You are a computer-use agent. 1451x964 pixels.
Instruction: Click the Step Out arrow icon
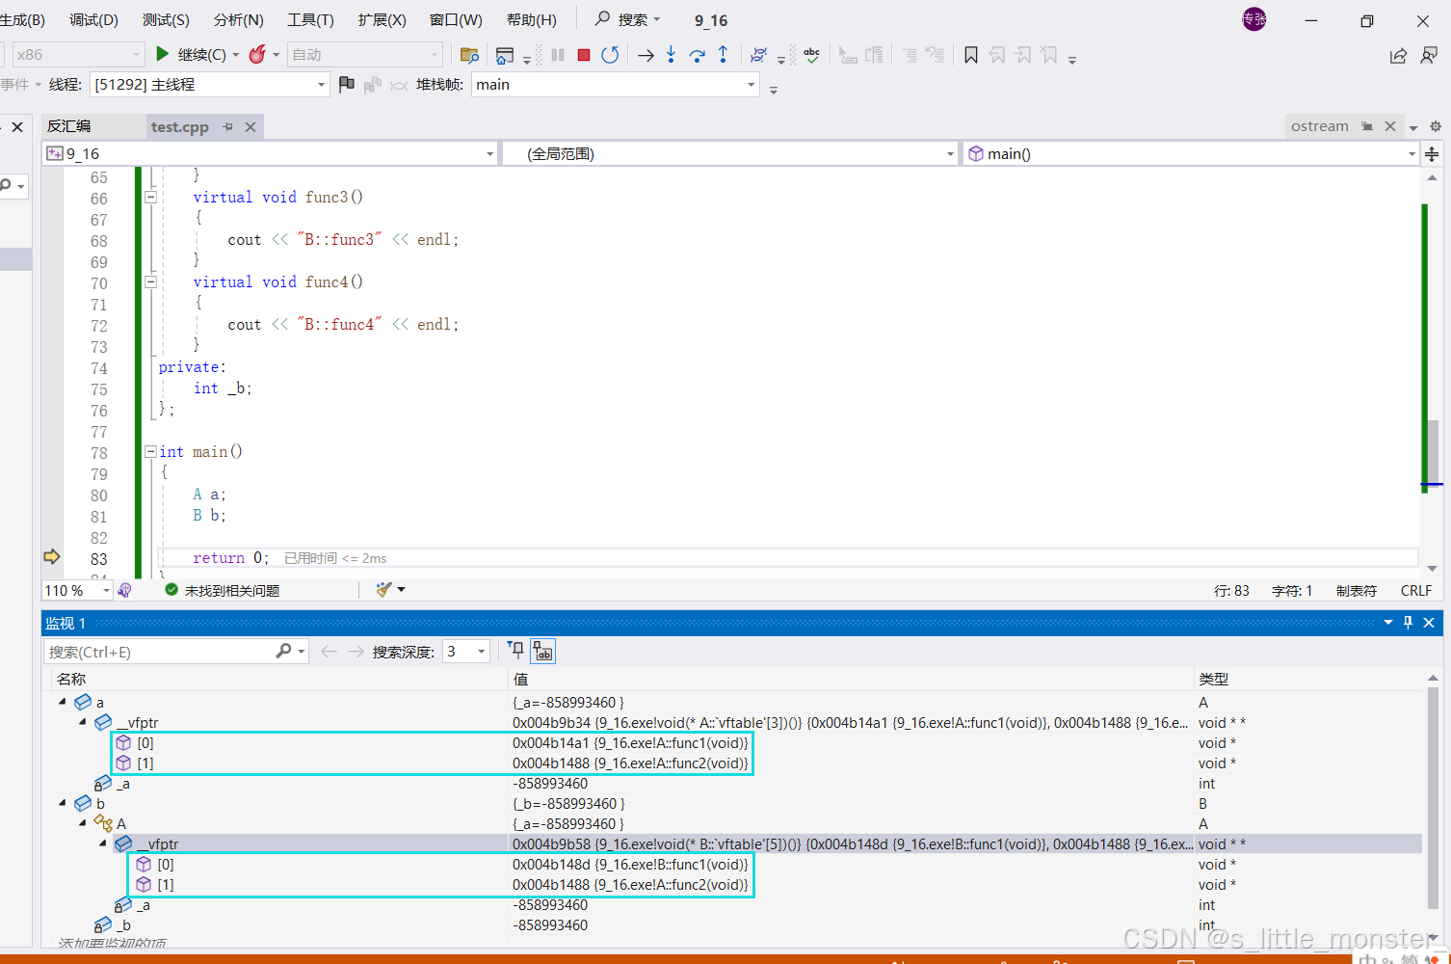point(723,55)
